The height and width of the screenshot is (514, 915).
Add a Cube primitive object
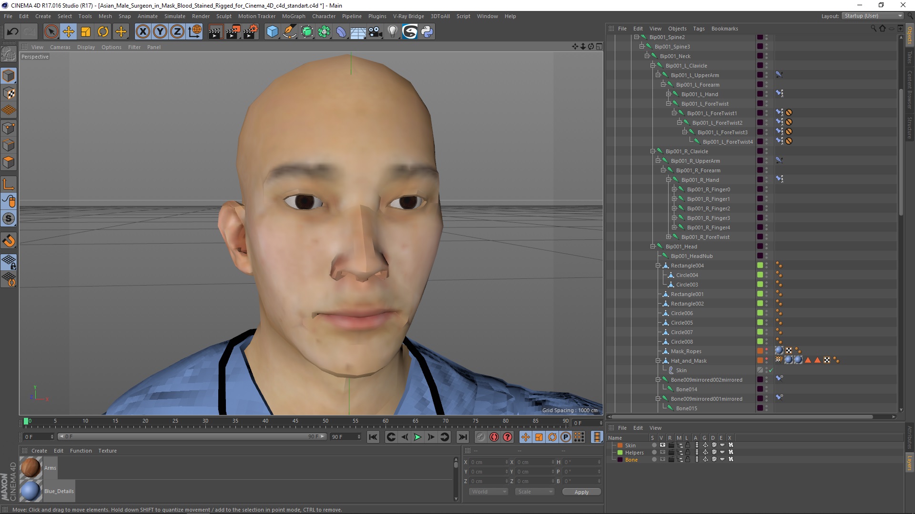272,32
